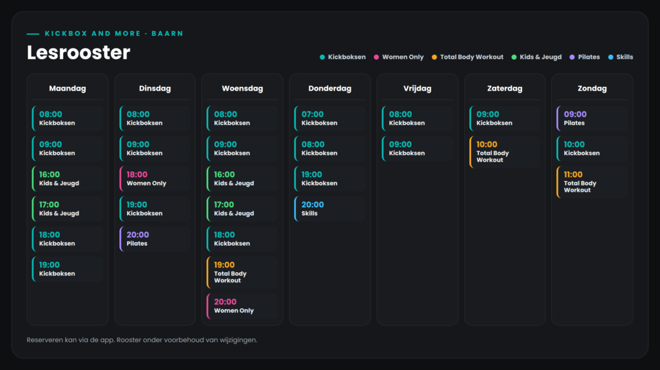Click the Lesrooster page title

click(79, 53)
